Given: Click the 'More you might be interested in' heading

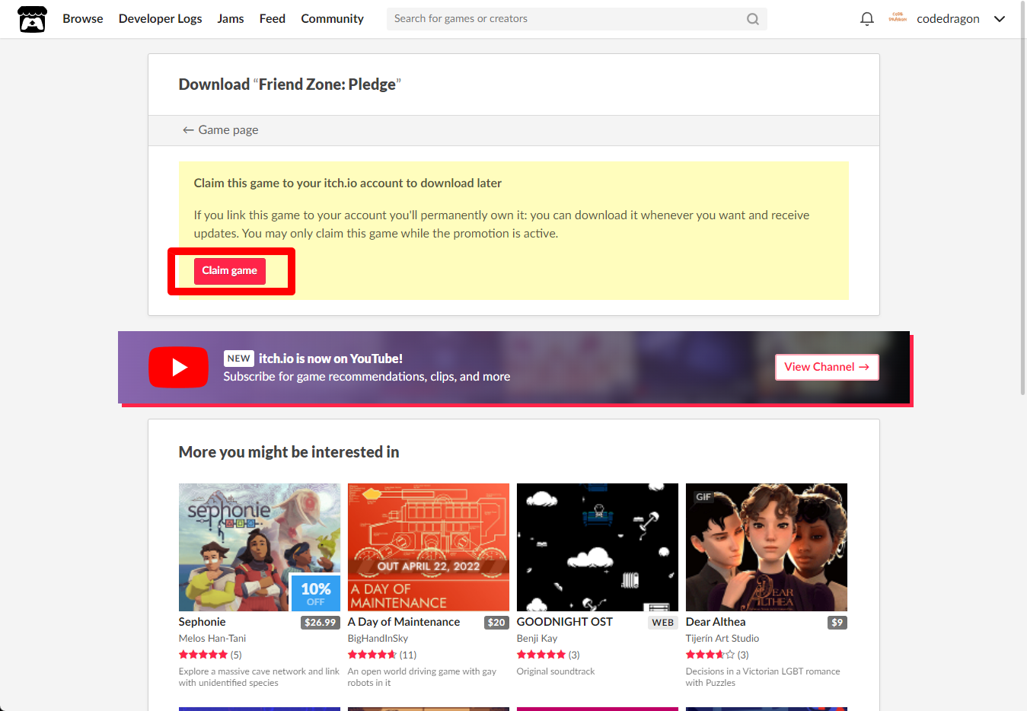Looking at the screenshot, I should (289, 452).
